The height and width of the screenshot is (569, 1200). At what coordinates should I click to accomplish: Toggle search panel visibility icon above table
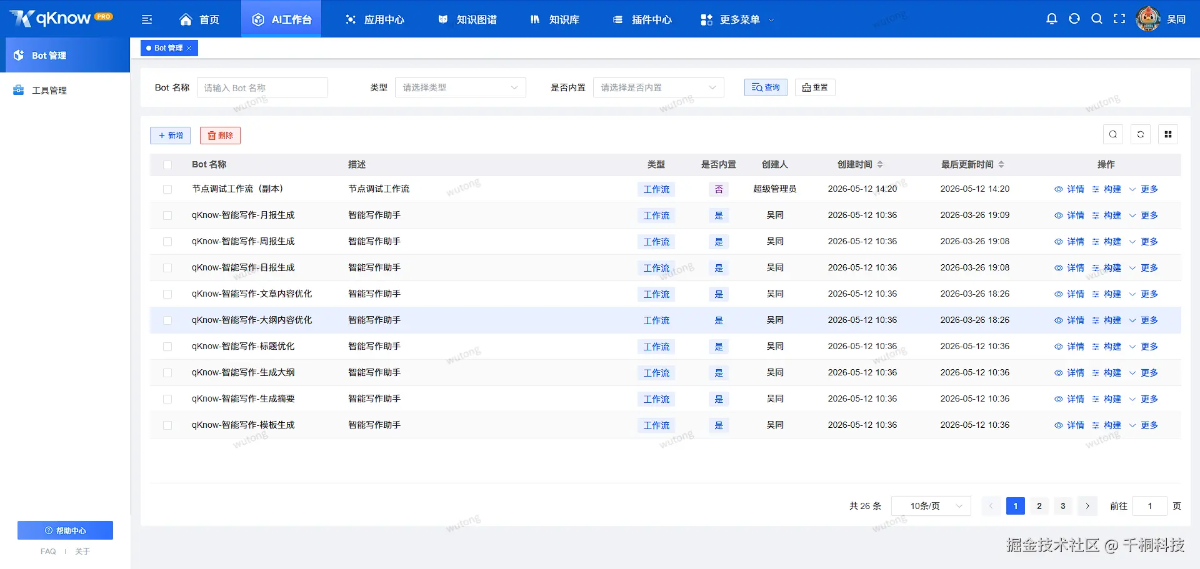(x=1113, y=134)
